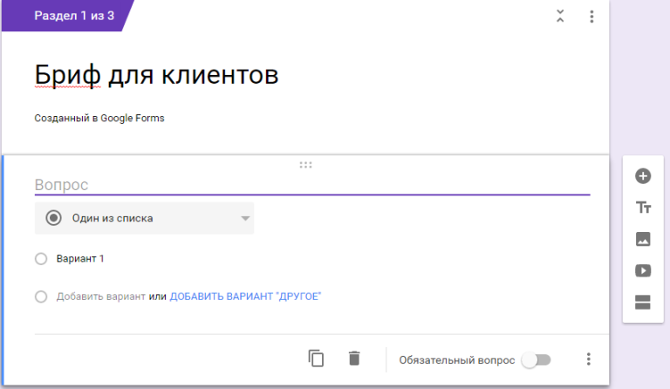
Task: Click the radio button beside "Добавить вариант"
Action: (x=41, y=297)
